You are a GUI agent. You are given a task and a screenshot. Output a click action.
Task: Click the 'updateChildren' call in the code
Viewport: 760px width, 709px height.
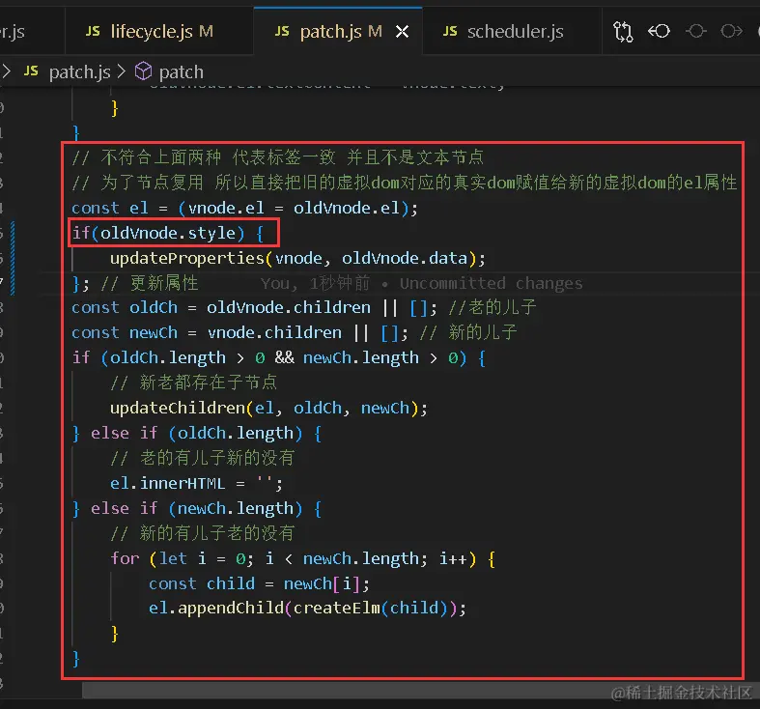pyautogui.click(x=178, y=409)
